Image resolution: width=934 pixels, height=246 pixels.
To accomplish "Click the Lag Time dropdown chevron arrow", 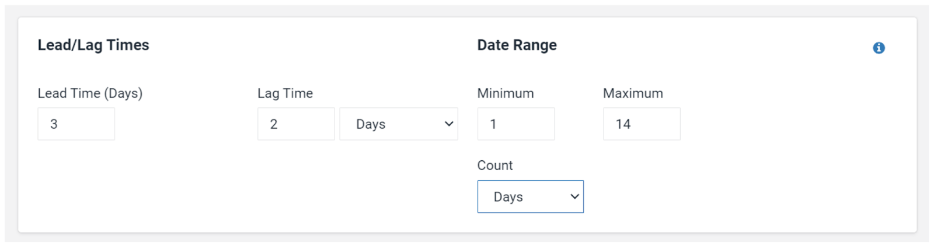I will [x=449, y=124].
